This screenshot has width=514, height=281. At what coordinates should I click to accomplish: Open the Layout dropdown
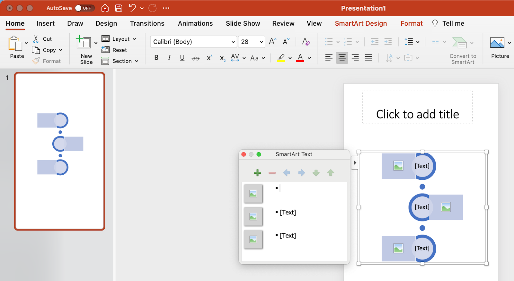point(119,39)
